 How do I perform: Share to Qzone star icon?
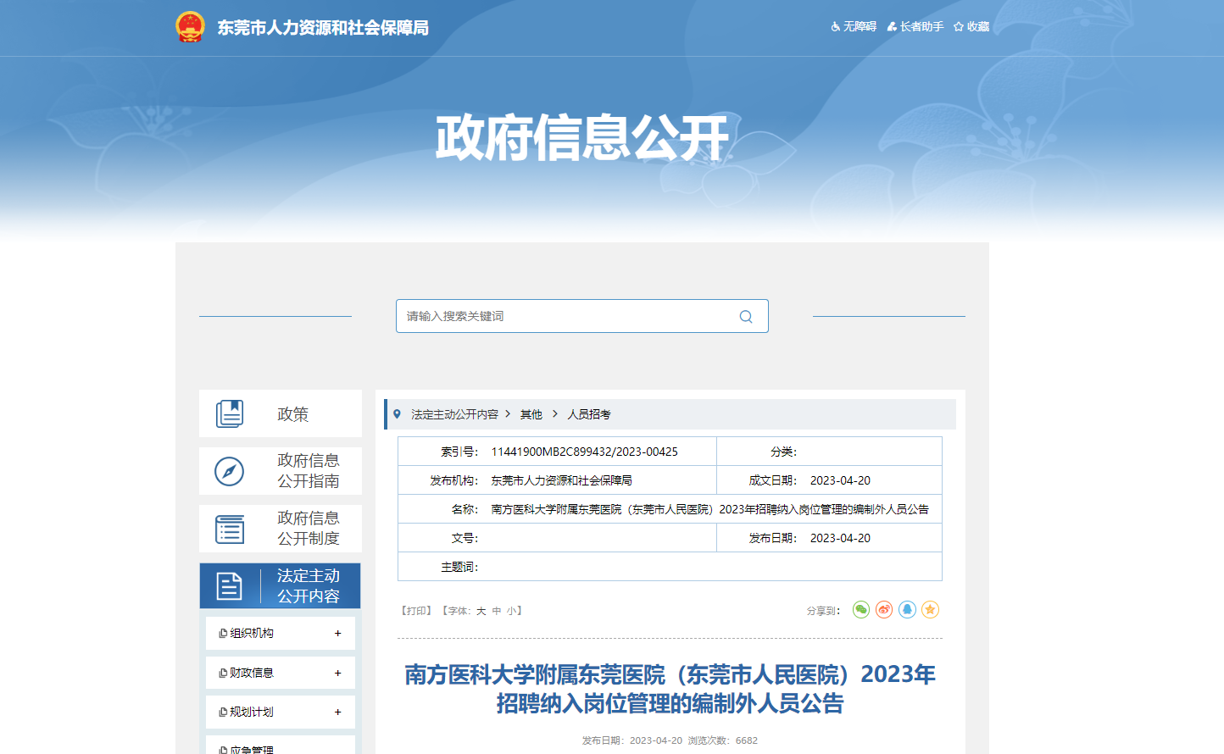pyautogui.click(x=930, y=610)
